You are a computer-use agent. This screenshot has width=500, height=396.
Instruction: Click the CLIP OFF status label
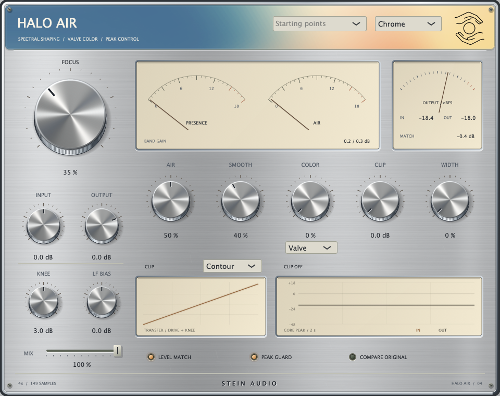pyautogui.click(x=293, y=267)
